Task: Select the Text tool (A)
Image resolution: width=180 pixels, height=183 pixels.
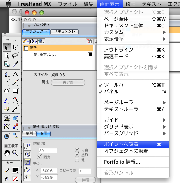Action: [x=15, y=74]
